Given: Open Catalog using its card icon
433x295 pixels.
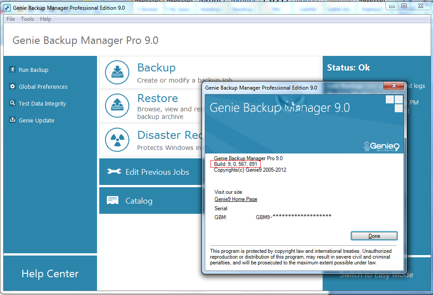Looking at the screenshot, I should click(113, 201).
